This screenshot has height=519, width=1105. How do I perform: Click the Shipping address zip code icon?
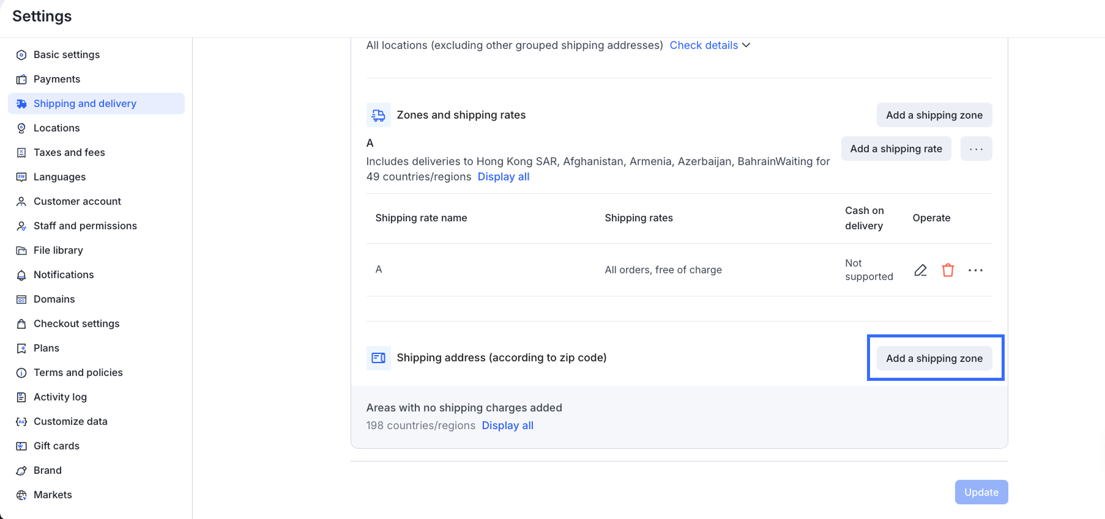coord(379,358)
